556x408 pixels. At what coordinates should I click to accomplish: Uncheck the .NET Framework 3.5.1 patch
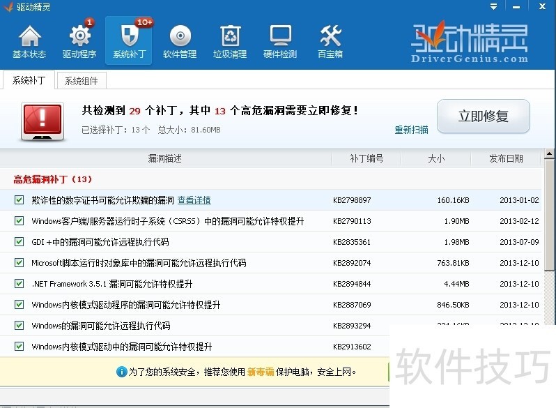point(20,284)
